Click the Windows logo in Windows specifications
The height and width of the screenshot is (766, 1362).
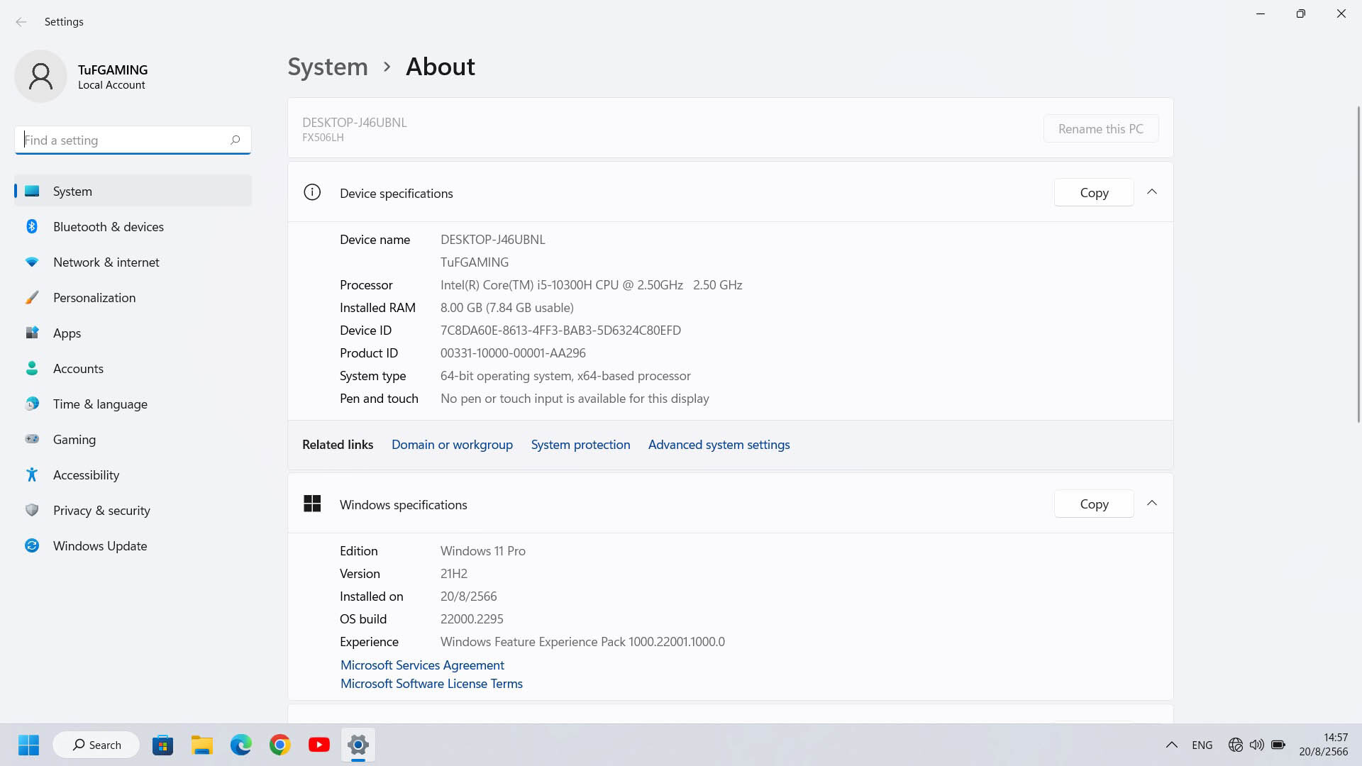[312, 504]
